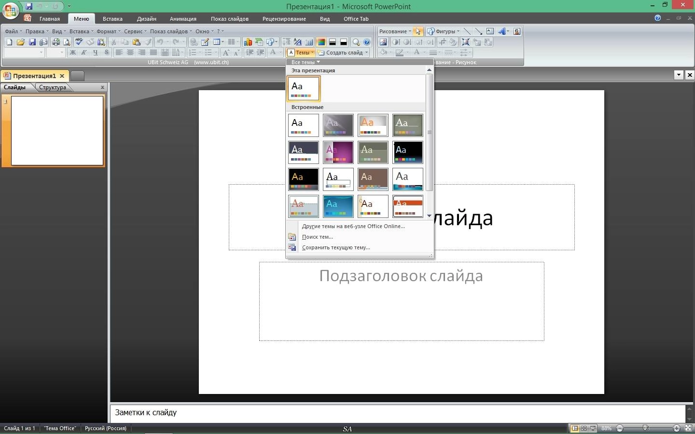Click the zoom out minus button
This screenshot has height=434, width=695.
tap(620, 428)
